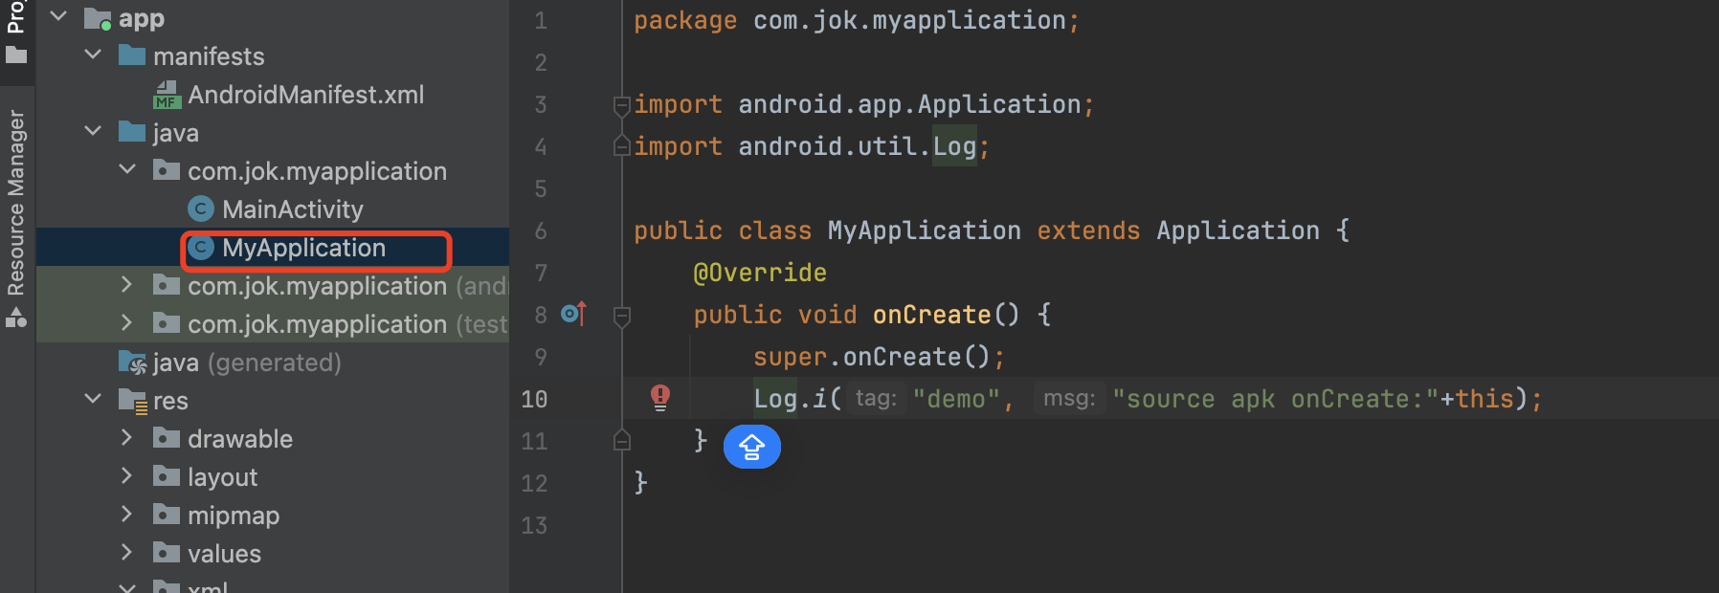Expand the values folder
The width and height of the screenshot is (1719, 593).
pos(126,553)
